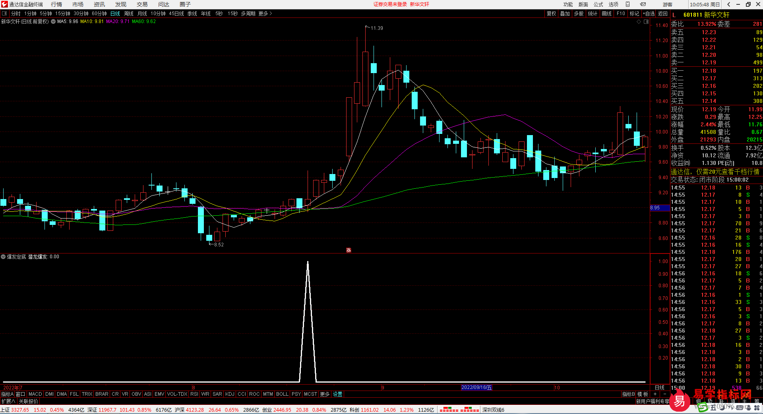The image size is (763, 414).
Task: Switch to the 周线 weekly period tab
Action: coord(129,14)
